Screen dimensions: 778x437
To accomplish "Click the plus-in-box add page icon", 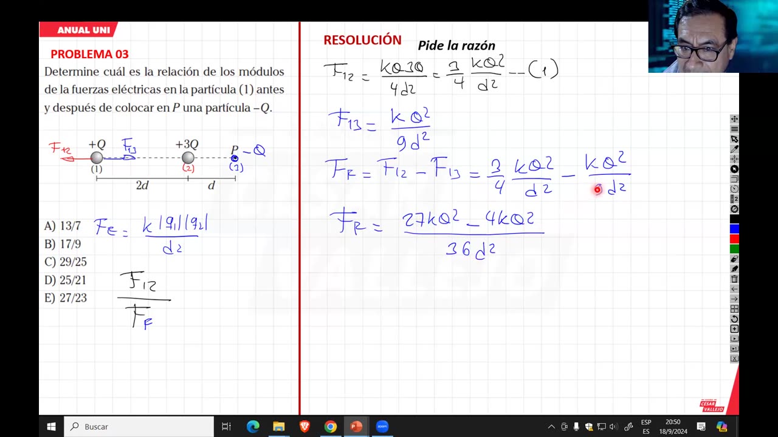I will (x=734, y=329).
